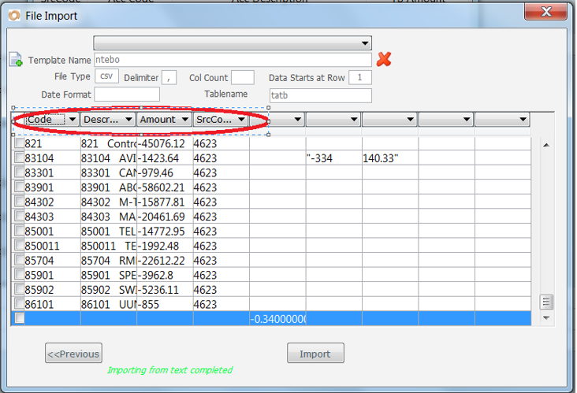Open the SrcCo... column dropdown
This screenshot has height=393, width=577.
pos(240,120)
